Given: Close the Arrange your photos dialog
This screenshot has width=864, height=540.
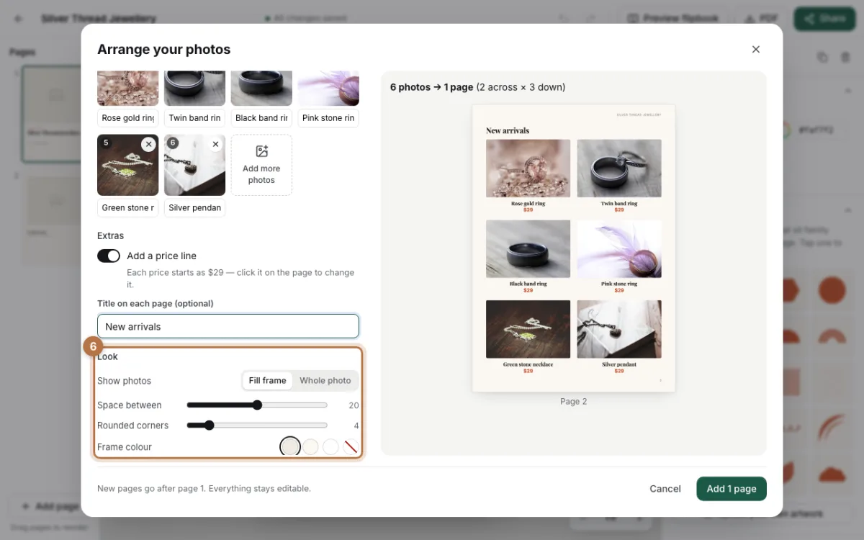Looking at the screenshot, I should tap(756, 50).
